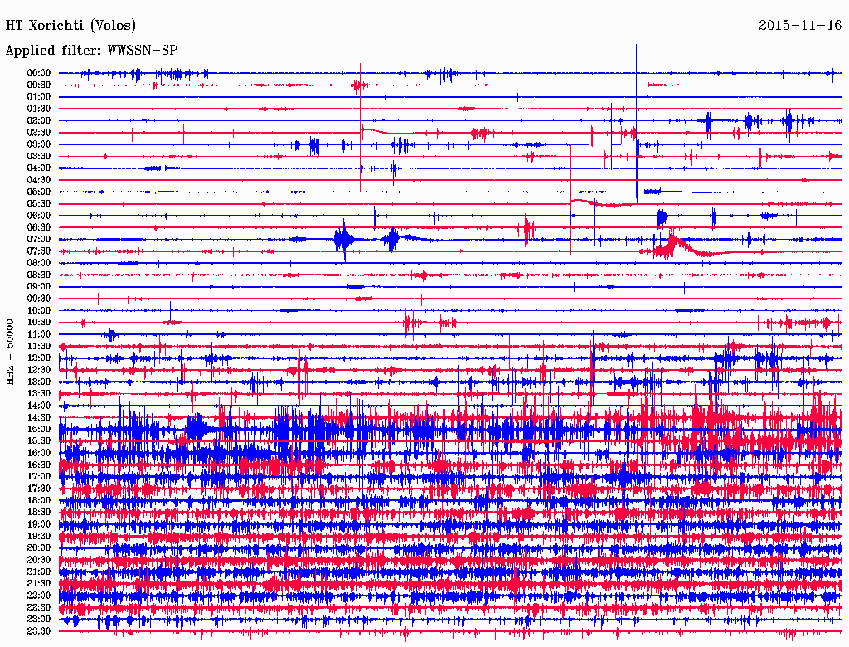This screenshot has width=849, height=647.
Task: Select the 17:30 time label
Action: [39, 489]
